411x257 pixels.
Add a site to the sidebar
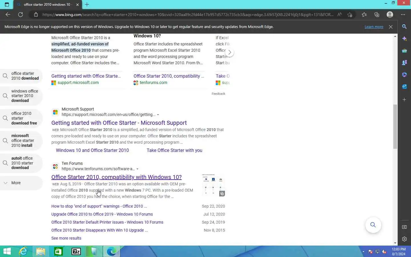[404, 100]
